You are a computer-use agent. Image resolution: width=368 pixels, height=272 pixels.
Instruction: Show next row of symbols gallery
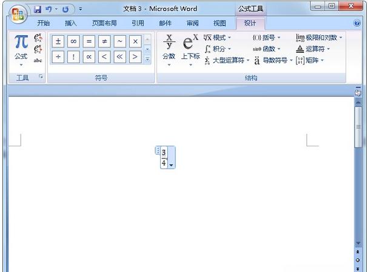point(147,49)
